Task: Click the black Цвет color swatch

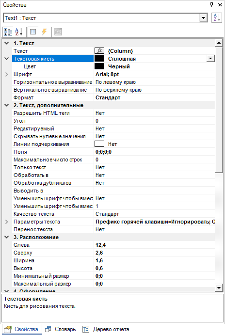Action: (99, 66)
